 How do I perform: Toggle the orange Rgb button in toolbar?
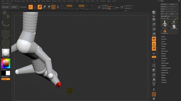pos(69,6)
